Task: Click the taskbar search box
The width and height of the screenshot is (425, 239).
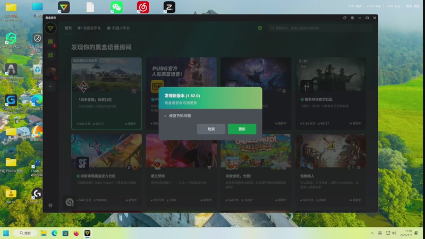Action: [24, 233]
